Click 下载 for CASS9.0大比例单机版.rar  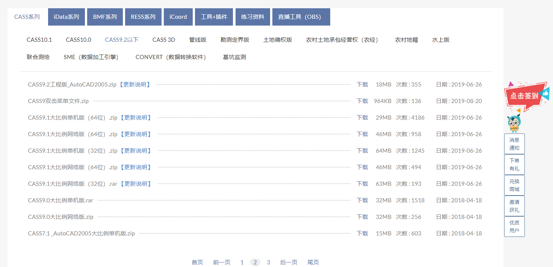[362, 200]
